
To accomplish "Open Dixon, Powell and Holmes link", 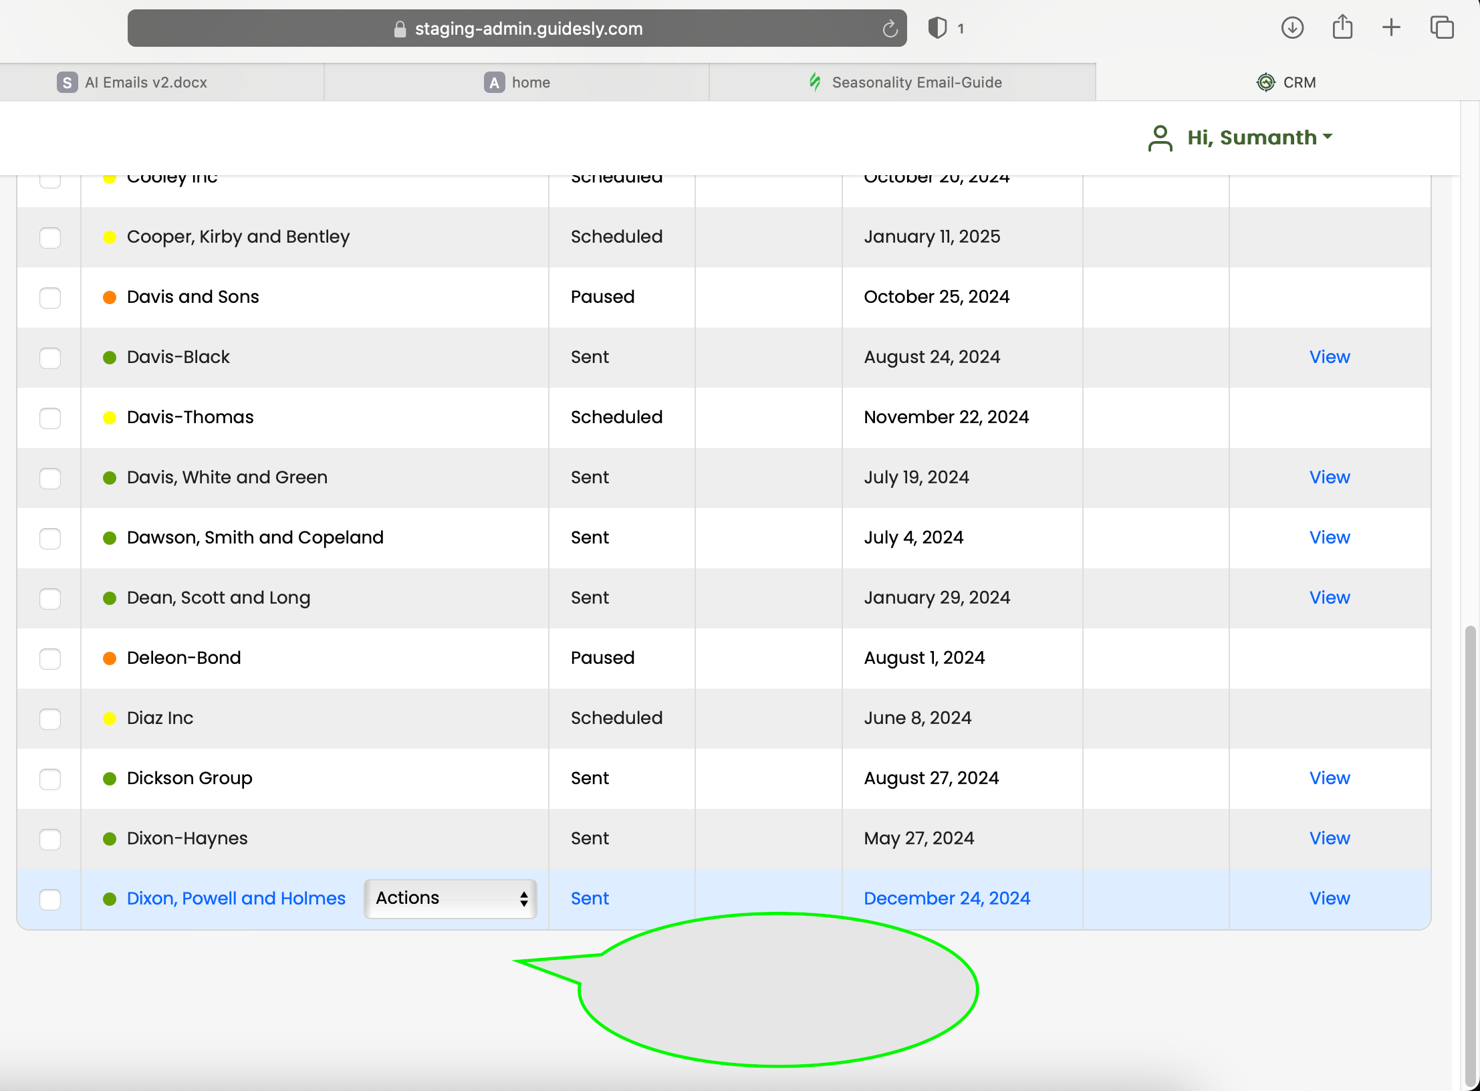I will pos(236,898).
